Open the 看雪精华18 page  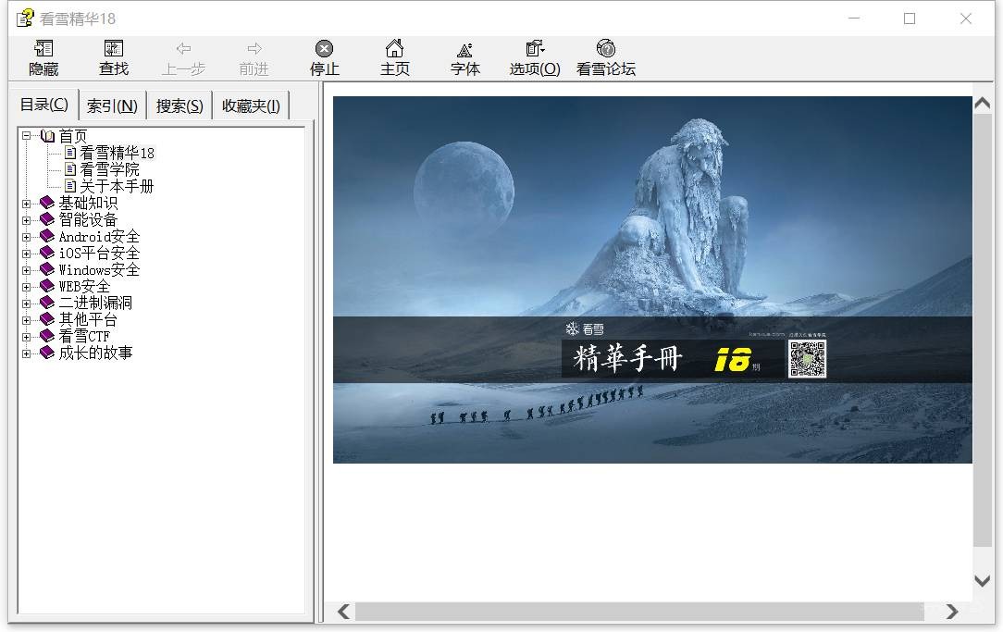coord(117,153)
